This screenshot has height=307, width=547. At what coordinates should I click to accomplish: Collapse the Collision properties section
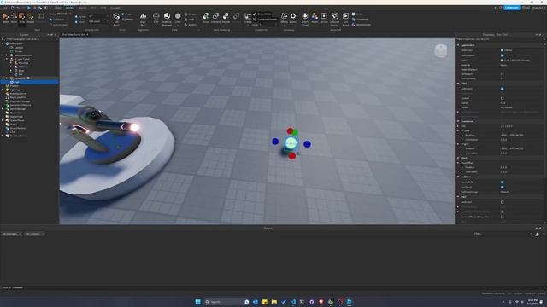(458, 177)
